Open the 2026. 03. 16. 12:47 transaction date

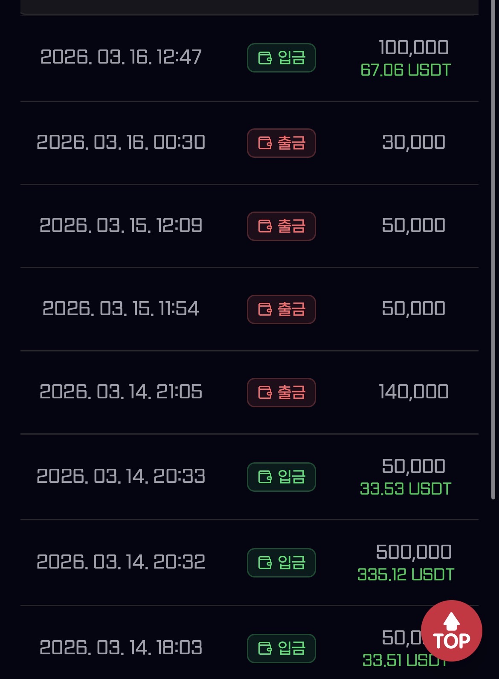(x=121, y=57)
